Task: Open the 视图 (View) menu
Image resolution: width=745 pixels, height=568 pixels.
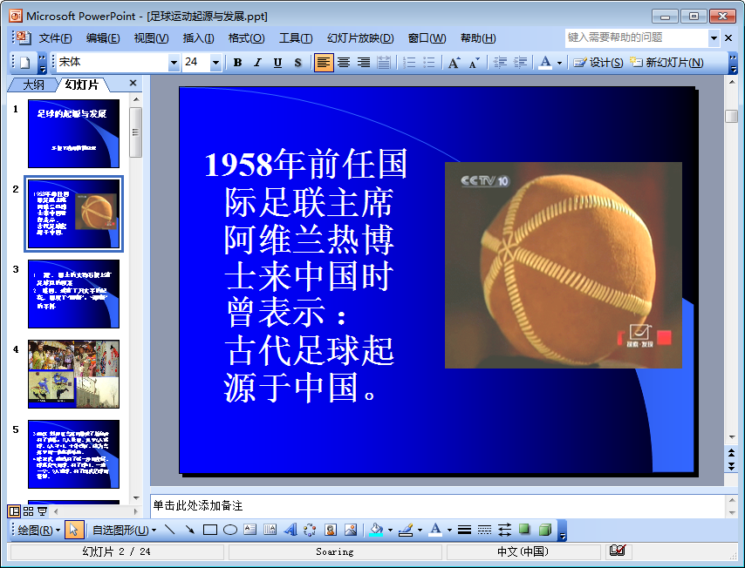Action: pos(151,38)
